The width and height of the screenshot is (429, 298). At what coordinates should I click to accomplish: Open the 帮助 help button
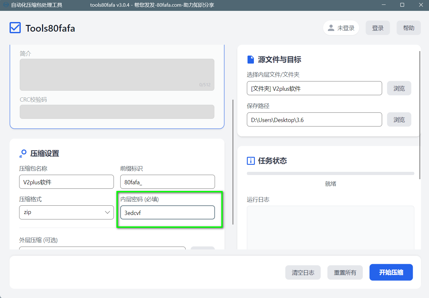(408, 28)
